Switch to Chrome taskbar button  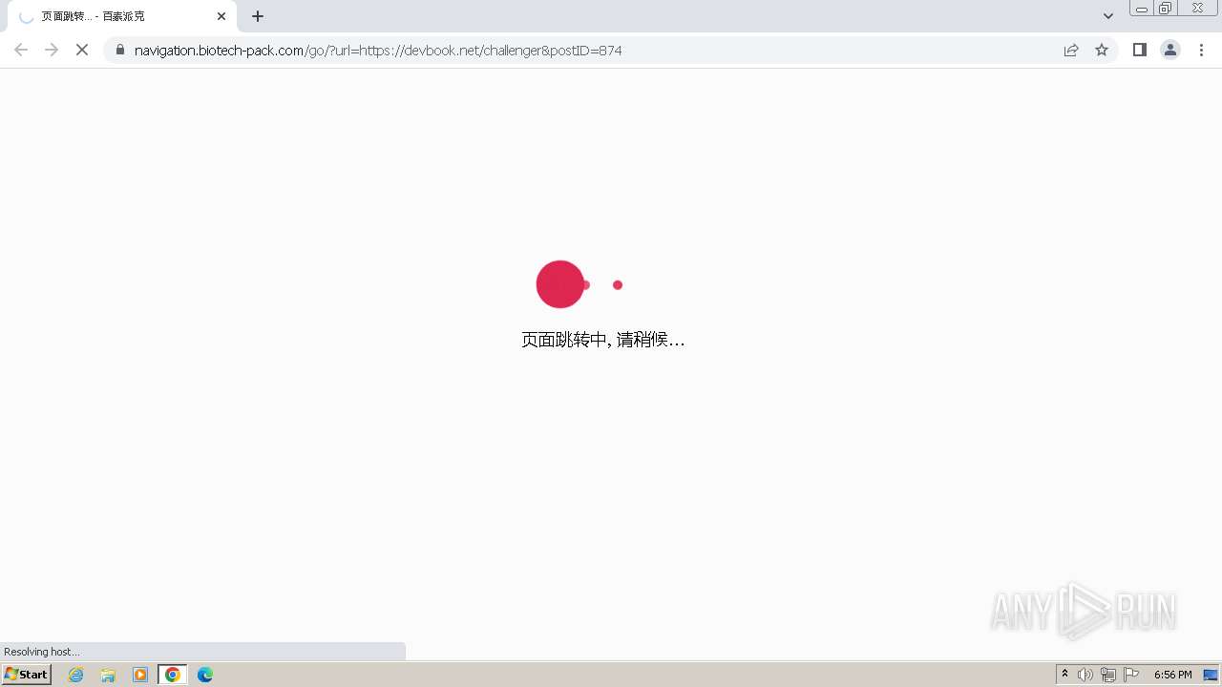[x=173, y=675]
